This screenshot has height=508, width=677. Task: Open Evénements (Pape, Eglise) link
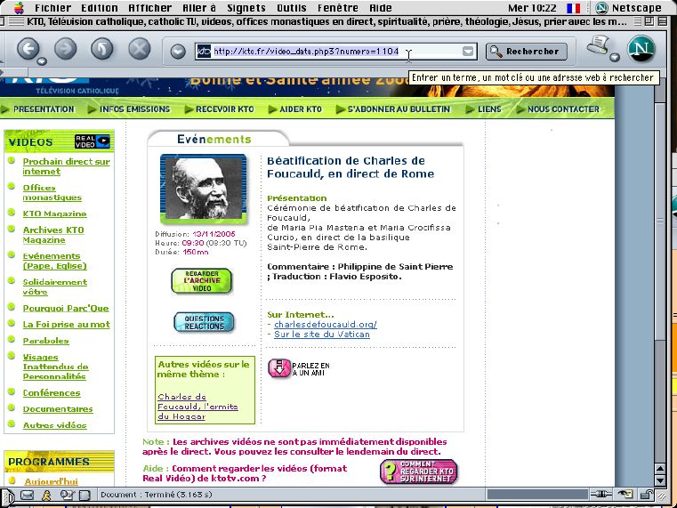[54, 261]
